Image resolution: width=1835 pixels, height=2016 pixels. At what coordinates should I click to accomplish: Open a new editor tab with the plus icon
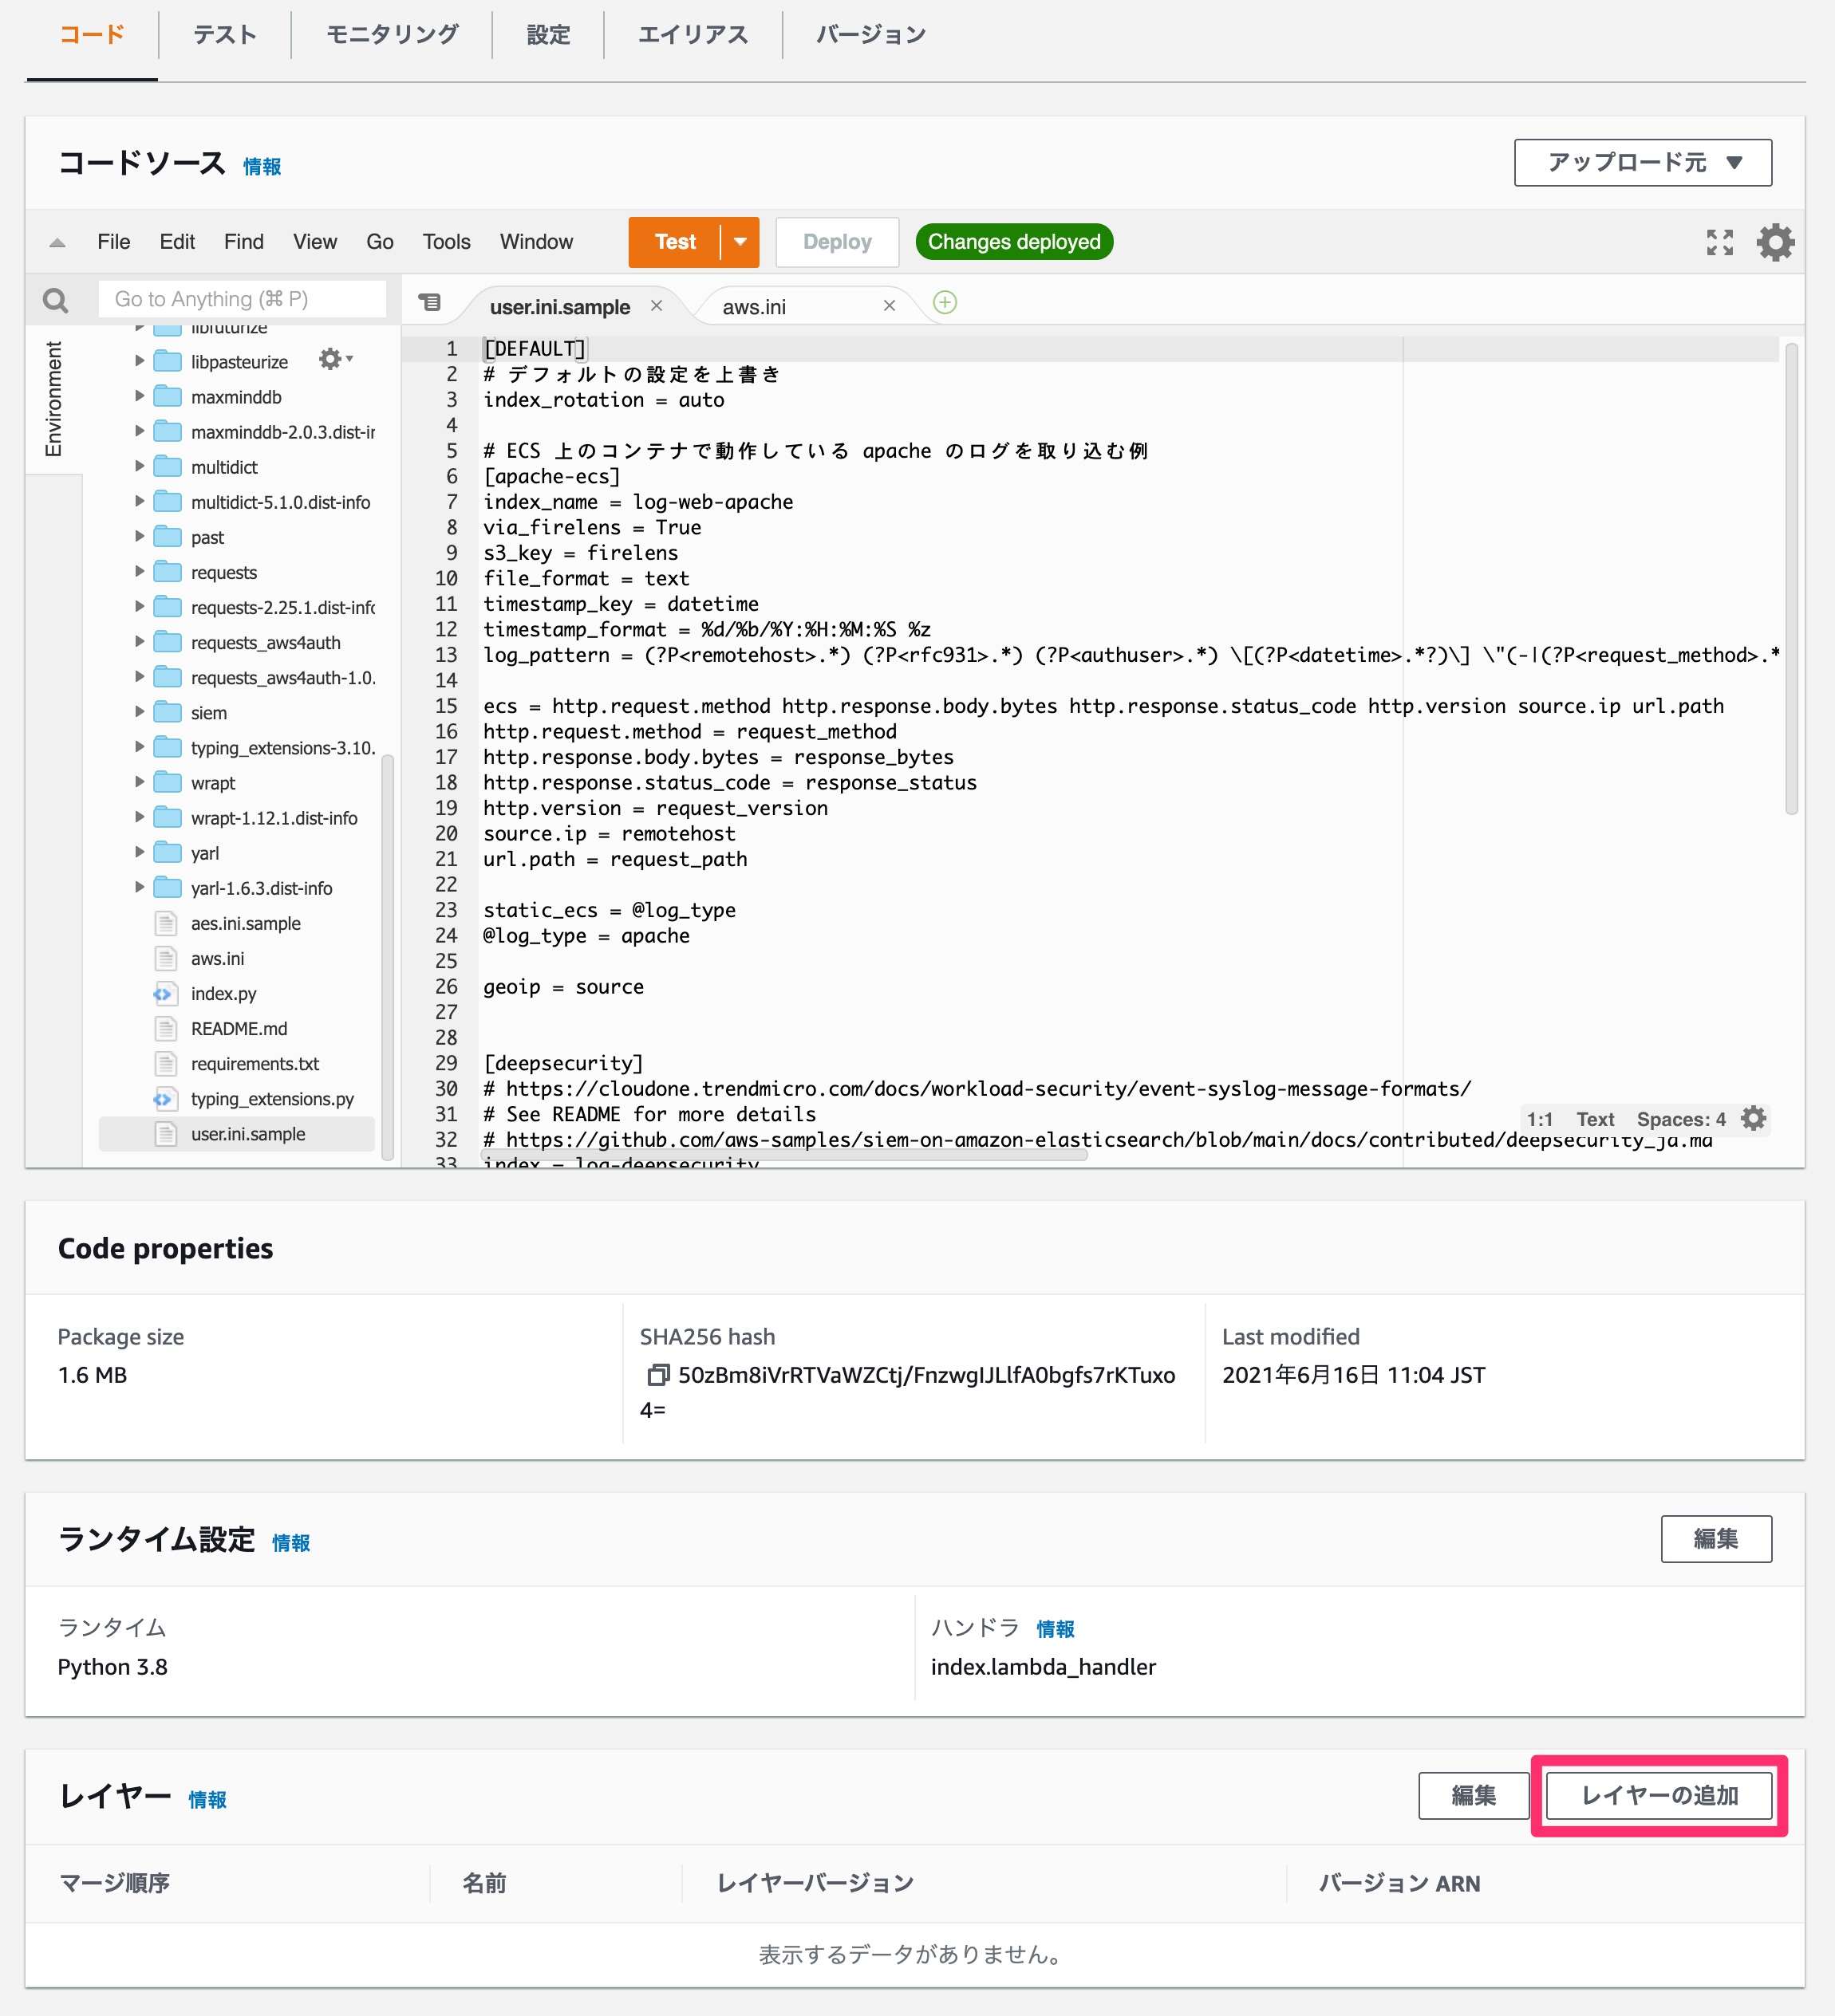pyautogui.click(x=944, y=302)
